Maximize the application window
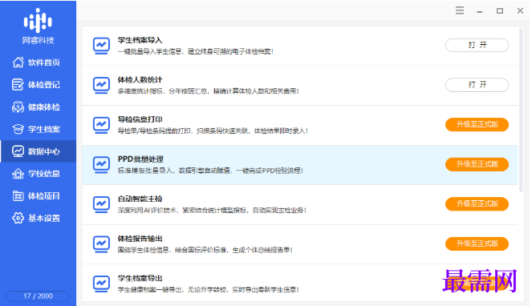 coord(500,11)
